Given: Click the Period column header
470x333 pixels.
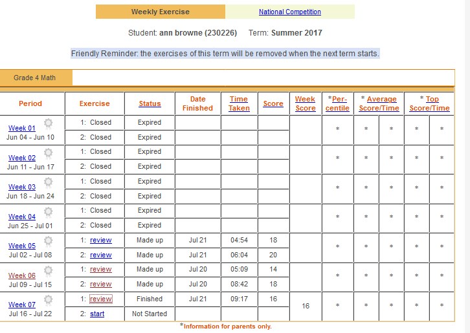Looking at the screenshot, I should 30,103.
